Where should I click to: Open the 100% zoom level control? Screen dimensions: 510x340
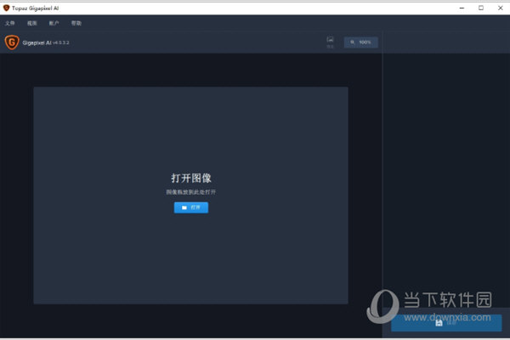[x=361, y=42]
